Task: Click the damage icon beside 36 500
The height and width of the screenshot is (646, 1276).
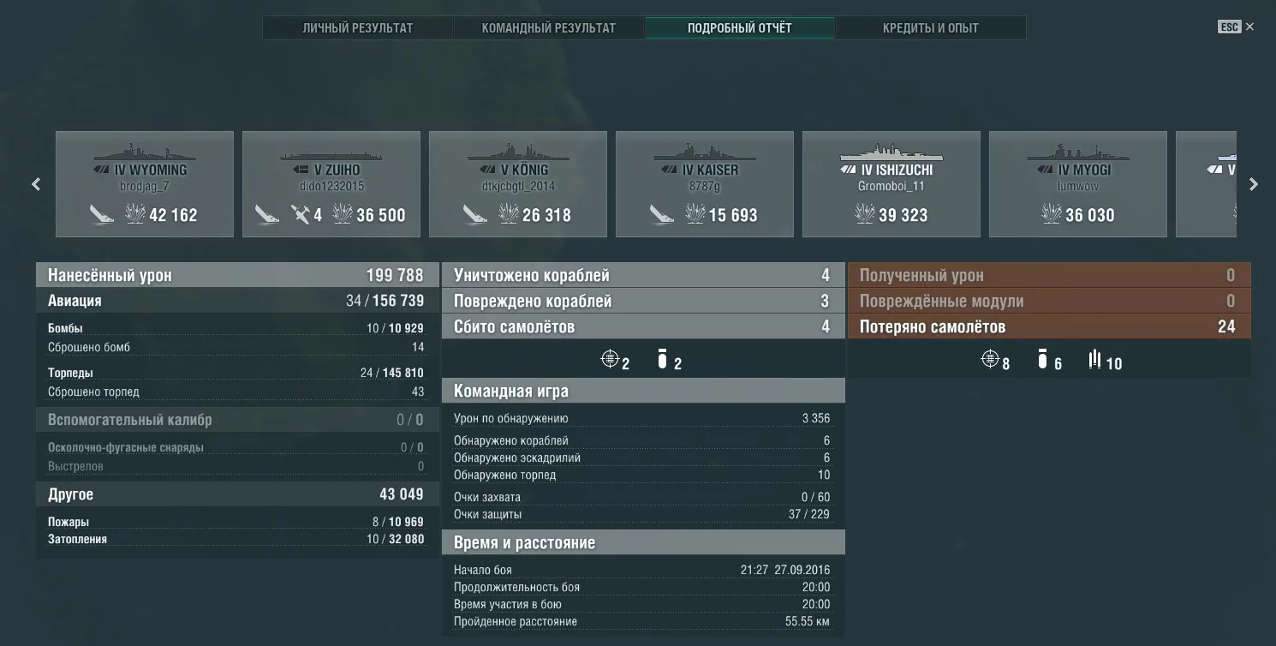Action: coord(343,214)
